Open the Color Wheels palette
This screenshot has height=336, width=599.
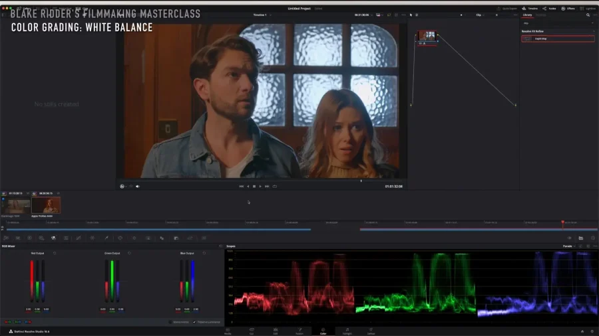29,238
